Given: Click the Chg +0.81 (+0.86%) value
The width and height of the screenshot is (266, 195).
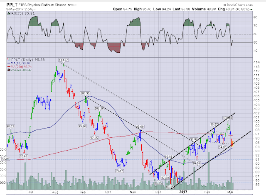Looking at the screenshot, I should 234,9.
